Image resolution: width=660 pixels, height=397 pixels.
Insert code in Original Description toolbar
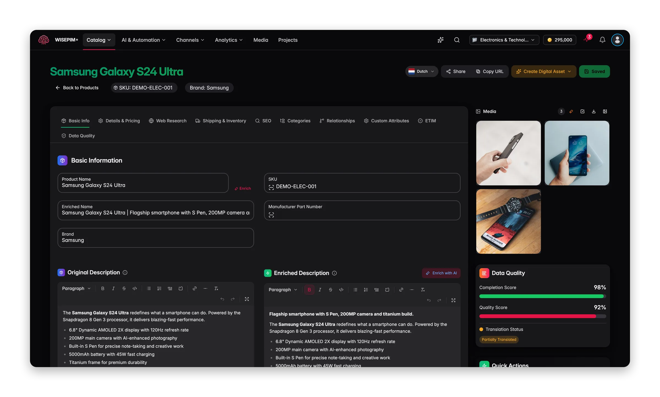click(135, 288)
